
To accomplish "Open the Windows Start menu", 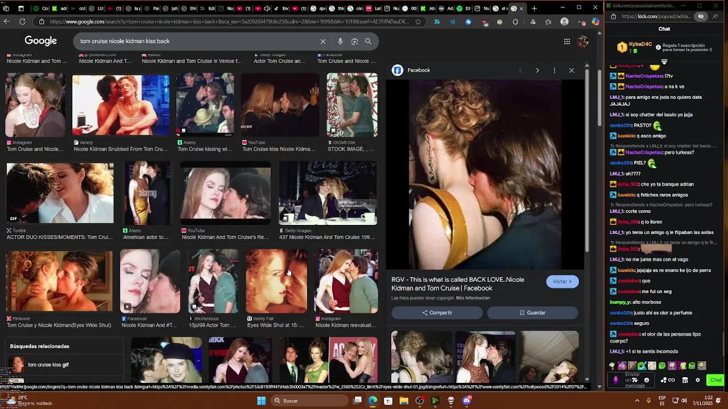I will 261,401.
